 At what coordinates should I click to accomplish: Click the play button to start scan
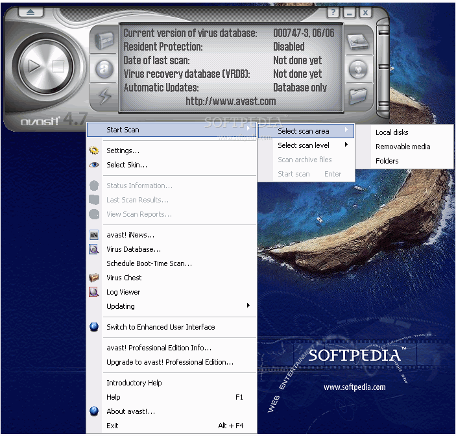tap(34, 66)
